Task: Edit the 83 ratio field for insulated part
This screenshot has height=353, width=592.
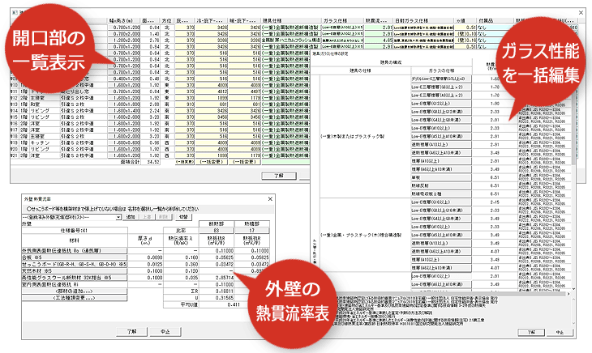Action: click(x=217, y=230)
